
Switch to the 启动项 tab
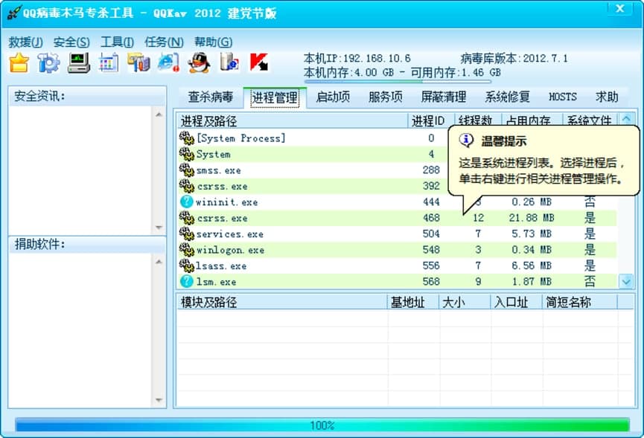tap(333, 97)
